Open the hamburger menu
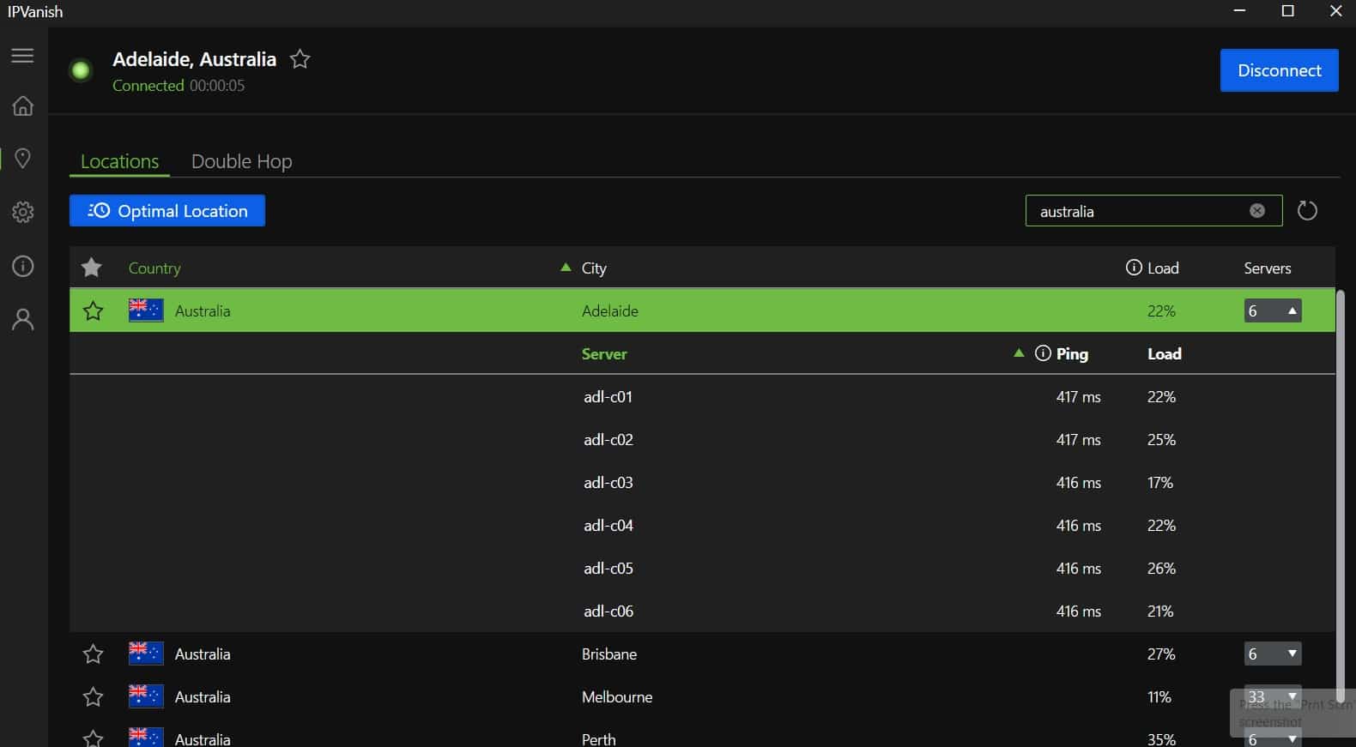The height and width of the screenshot is (747, 1356). (x=23, y=56)
